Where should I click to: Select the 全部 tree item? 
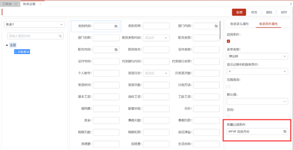tap(13, 45)
